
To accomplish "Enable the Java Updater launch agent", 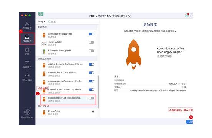I will click(91, 42).
